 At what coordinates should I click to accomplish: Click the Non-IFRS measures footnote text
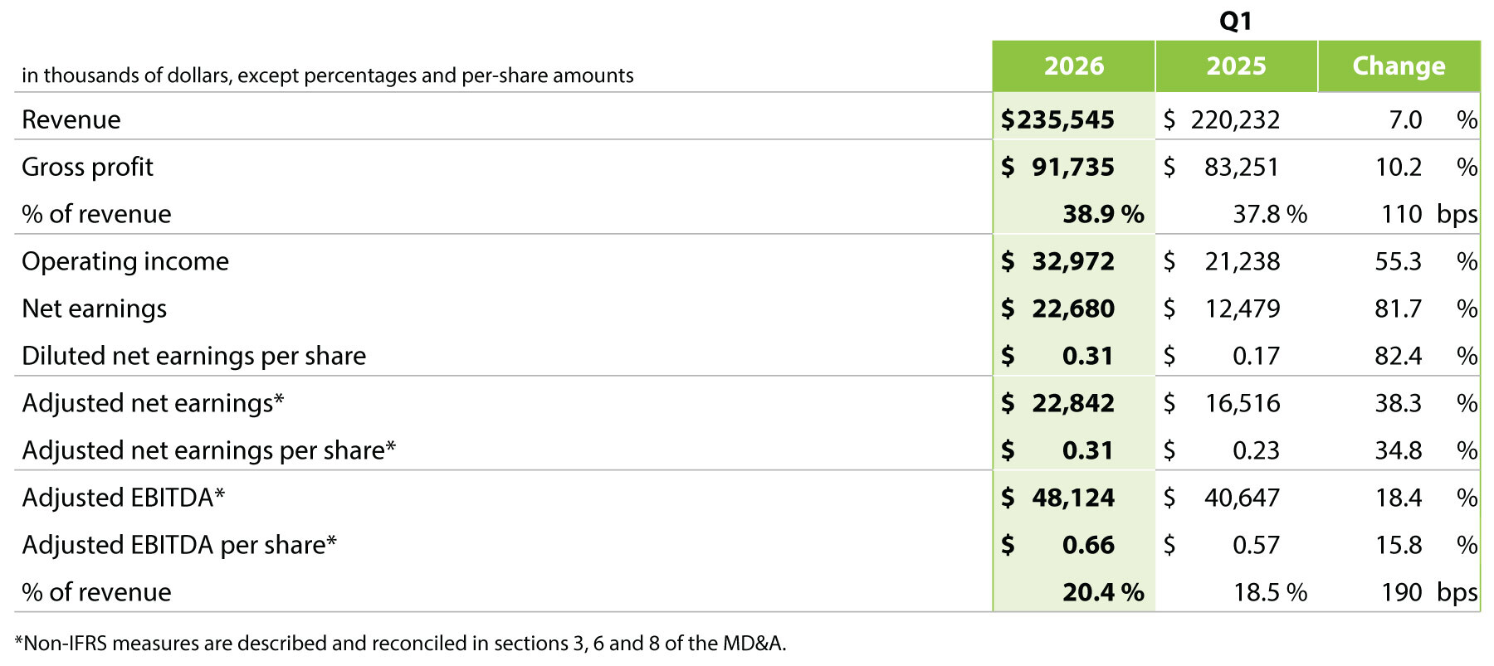[400, 644]
